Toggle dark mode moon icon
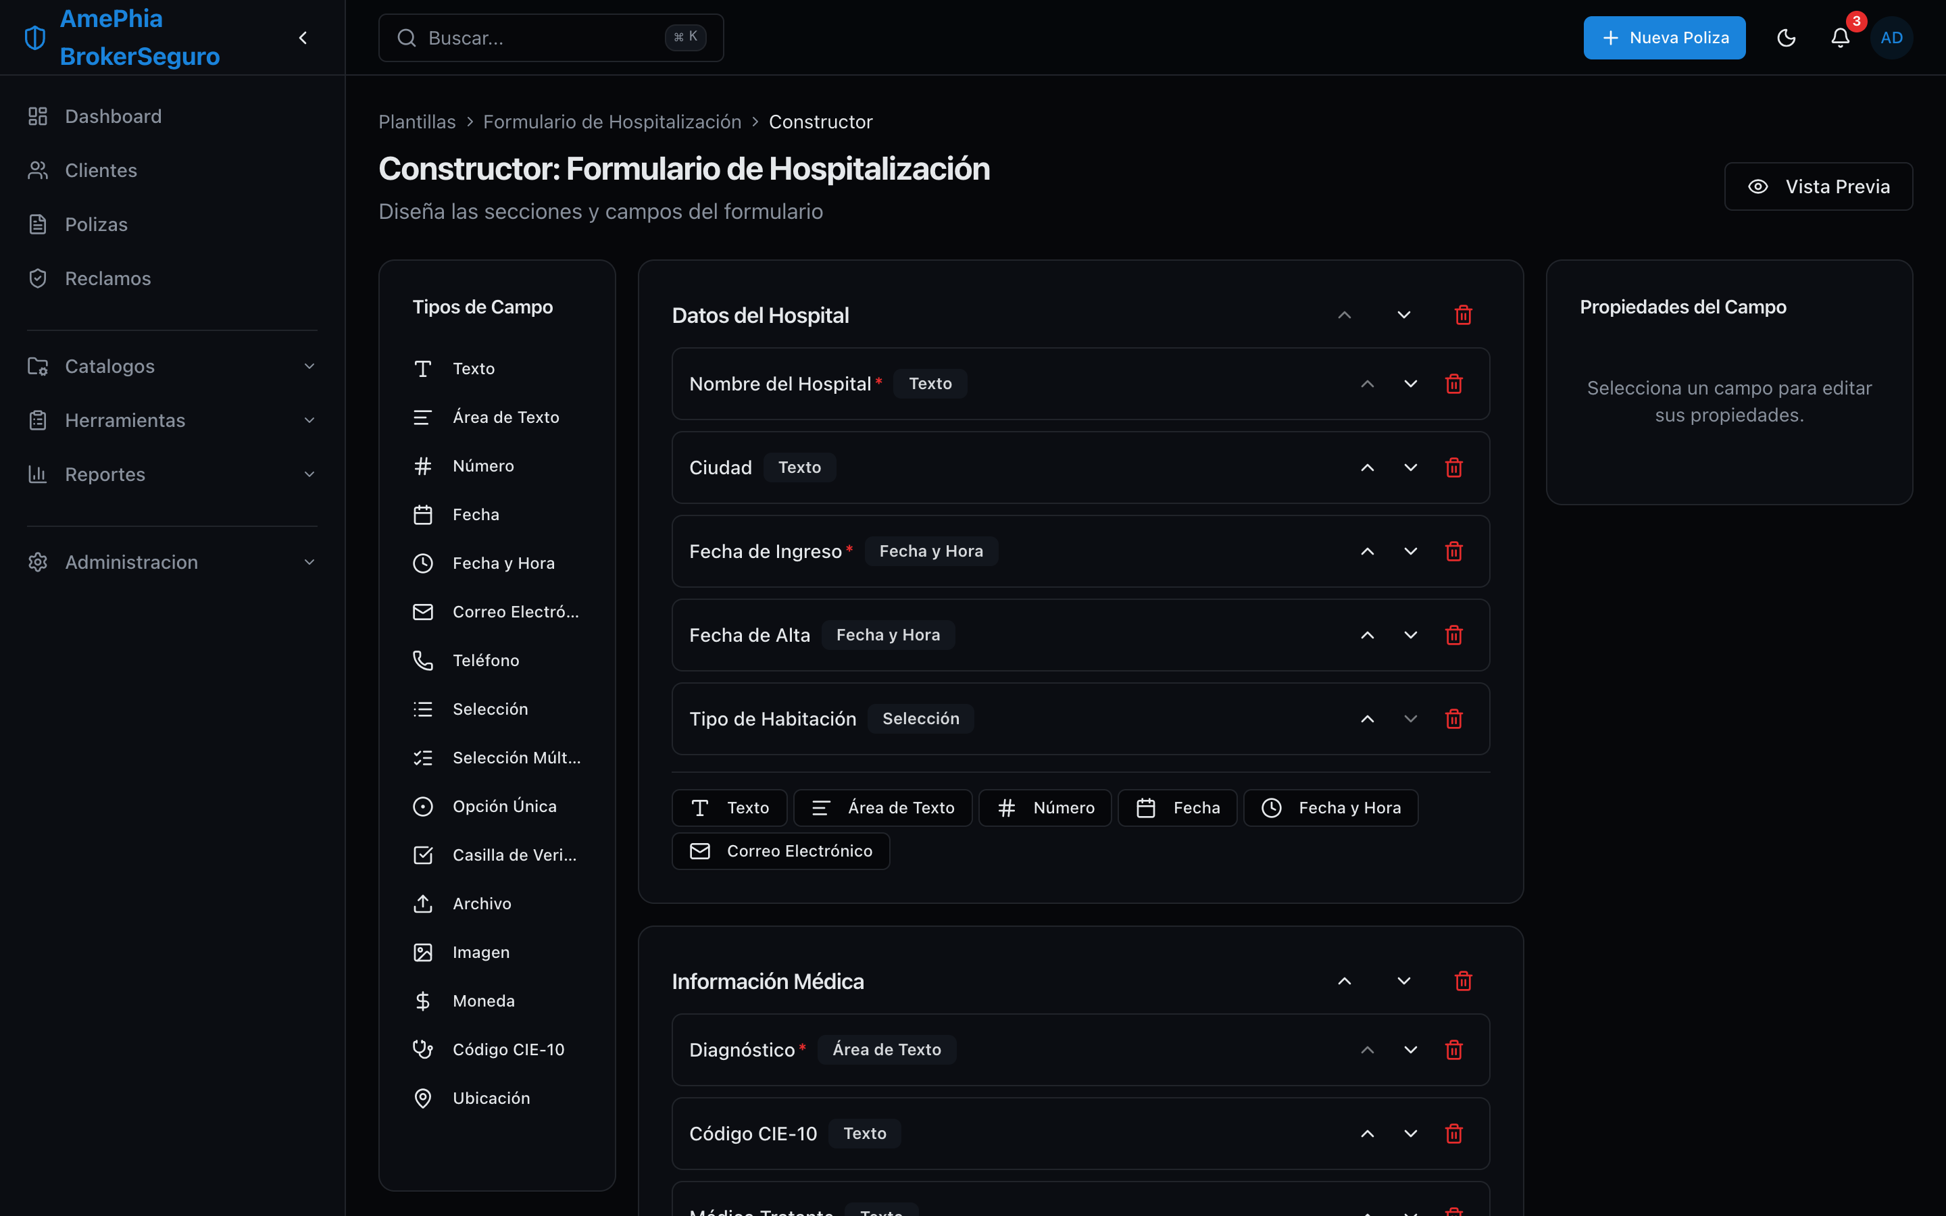The height and width of the screenshot is (1216, 1946). pos(1786,38)
